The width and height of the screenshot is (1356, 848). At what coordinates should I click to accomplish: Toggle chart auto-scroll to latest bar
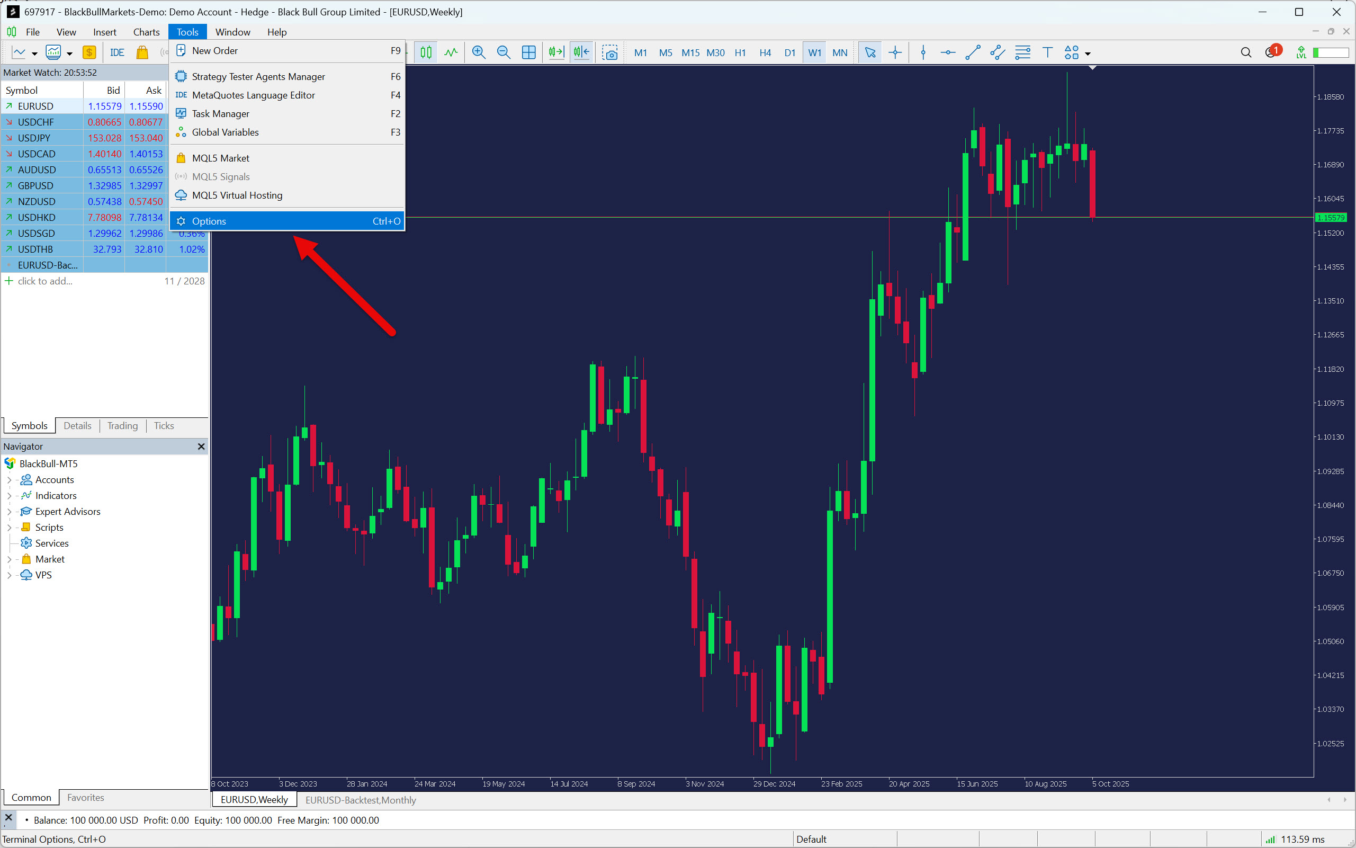556,53
